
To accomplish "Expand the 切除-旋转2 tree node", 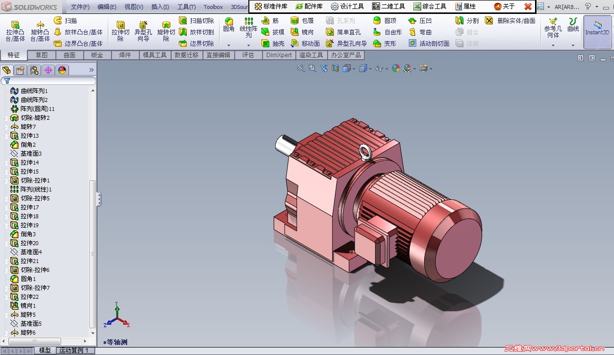I will click(x=5, y=118).
